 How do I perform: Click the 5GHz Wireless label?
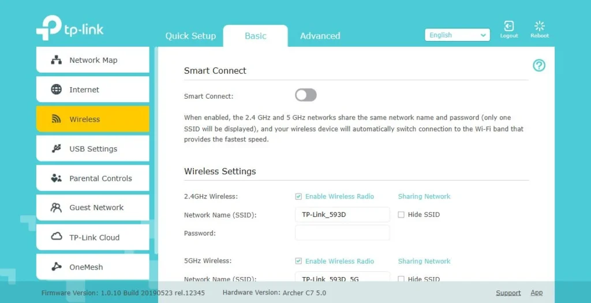[x=208, y=261]
